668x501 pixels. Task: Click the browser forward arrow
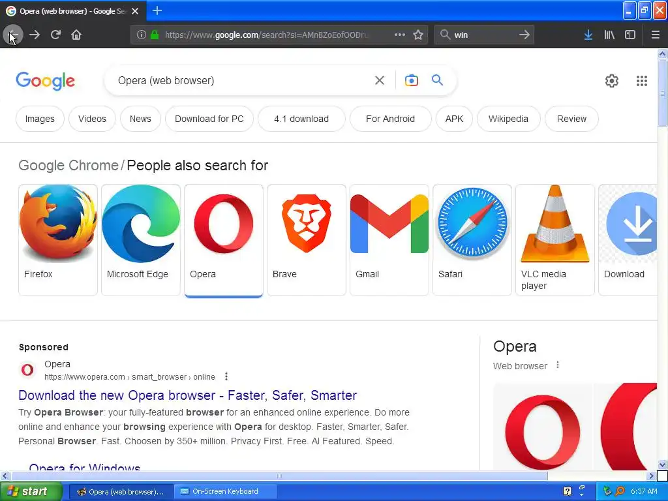click(35, 35)
